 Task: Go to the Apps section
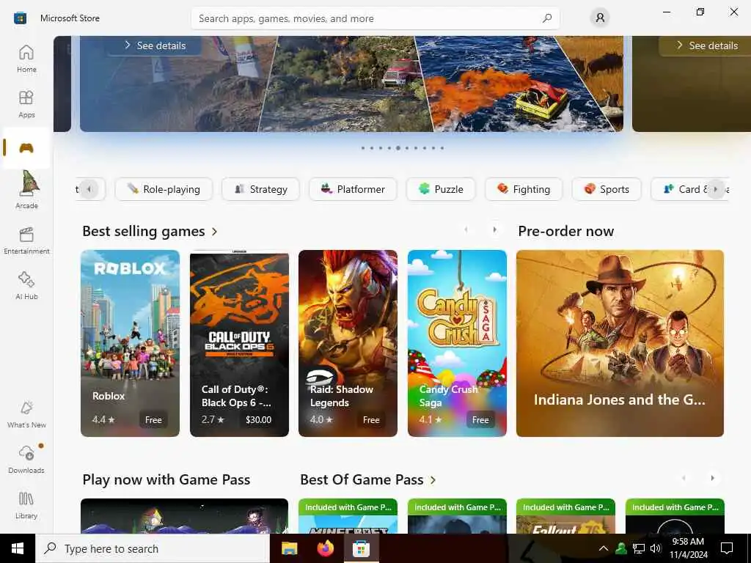point(26,104)
